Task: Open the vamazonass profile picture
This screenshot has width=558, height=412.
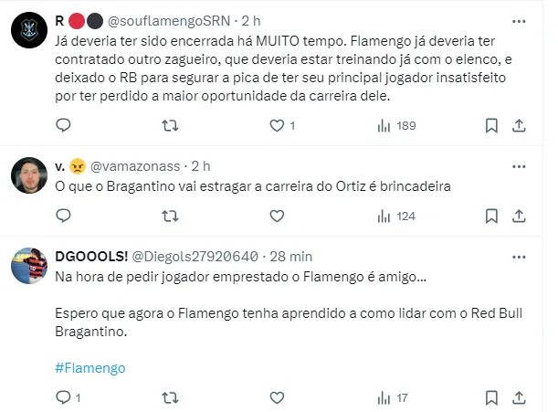Action: click(x=28, y=175)
